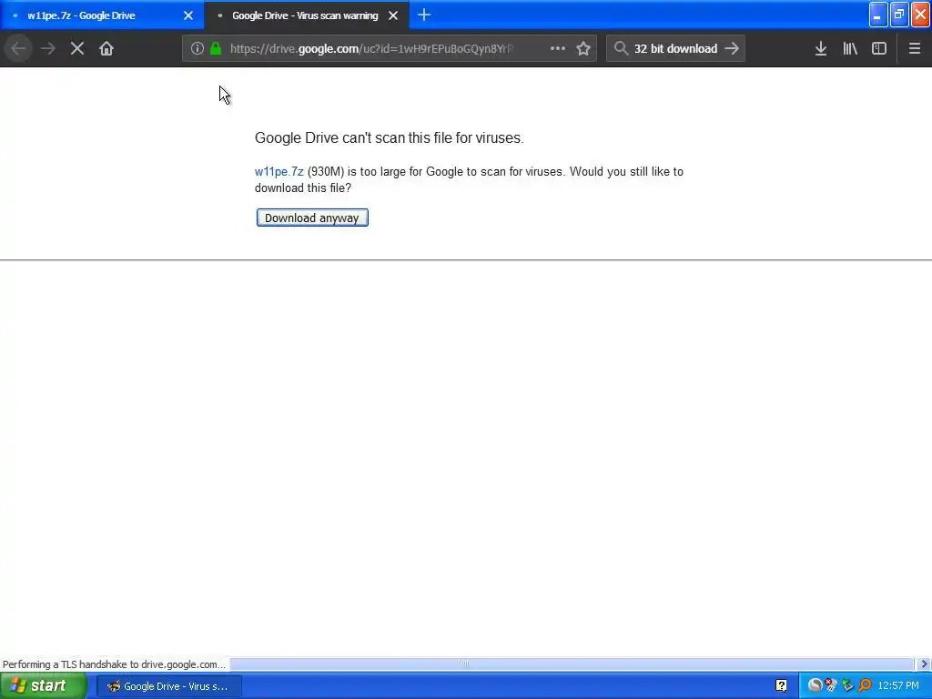The image size is (932, 699).
Task: Open the Windows Start menu
Action: click(43, 686)
